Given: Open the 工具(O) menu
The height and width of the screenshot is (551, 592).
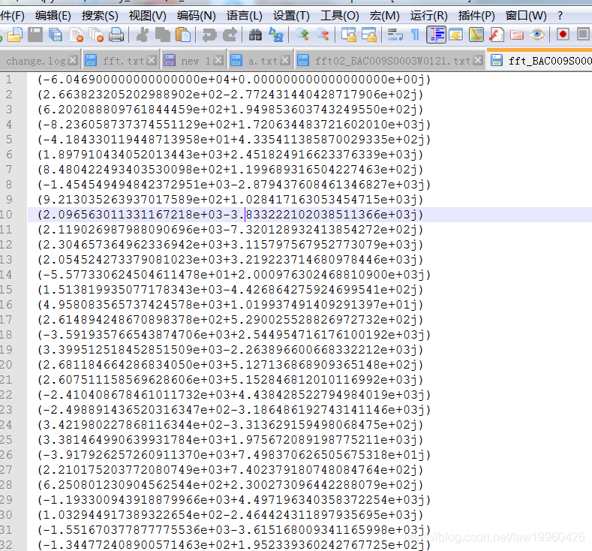Looking at the screenshot, I should 340,16.
